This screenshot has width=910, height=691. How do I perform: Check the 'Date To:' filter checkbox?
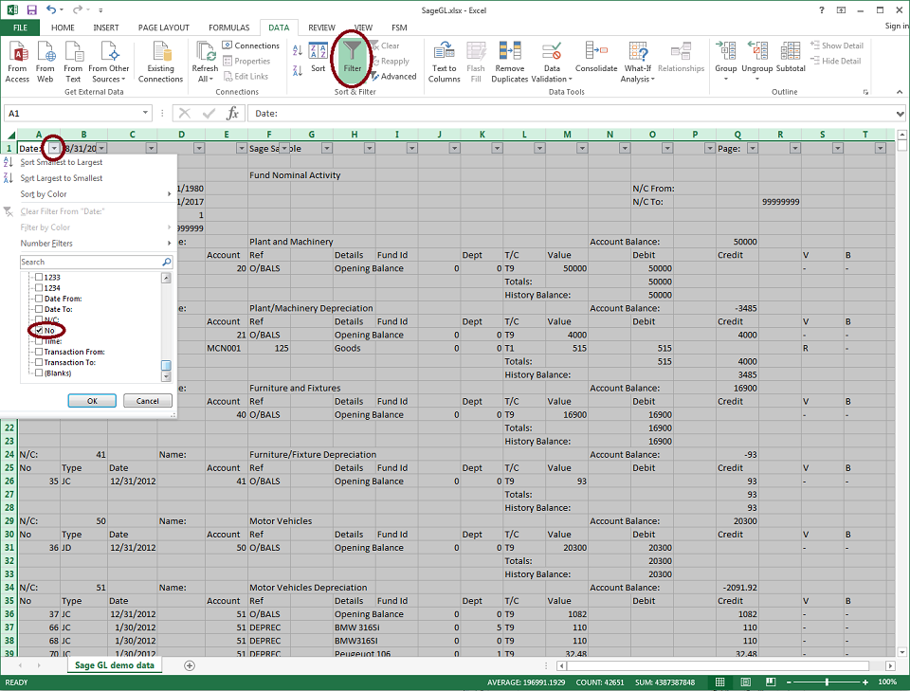click(x=39, y=309)
